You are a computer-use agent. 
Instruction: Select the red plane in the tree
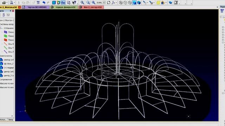pyautogui.click(x=8, y=40)
